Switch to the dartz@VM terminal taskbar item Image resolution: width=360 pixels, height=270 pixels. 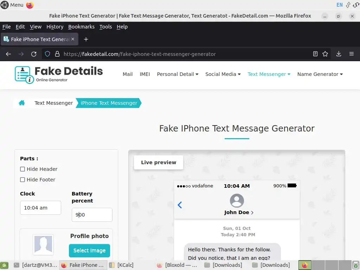click(36, 265)
